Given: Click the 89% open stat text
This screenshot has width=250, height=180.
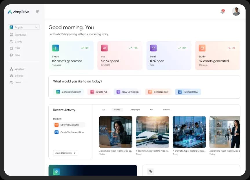Looking at the screenshot, I should pos(157,61).
